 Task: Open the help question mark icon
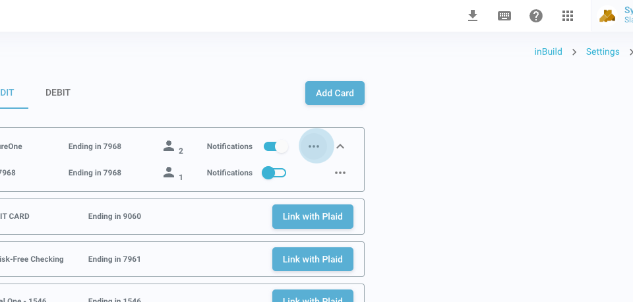coord(536,16)
